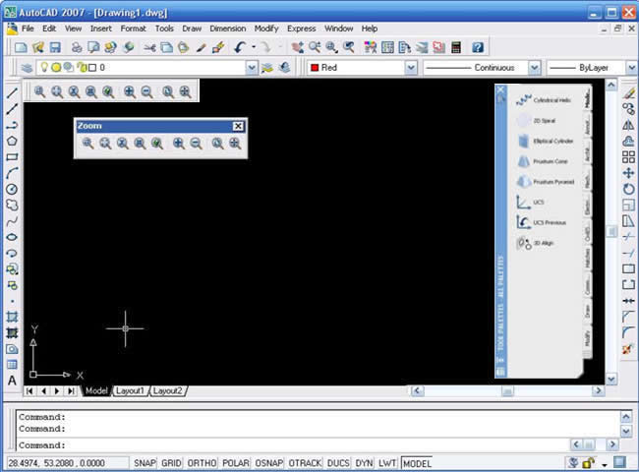
Task: Open the Dimension menu
Action: tap(227, 29)
